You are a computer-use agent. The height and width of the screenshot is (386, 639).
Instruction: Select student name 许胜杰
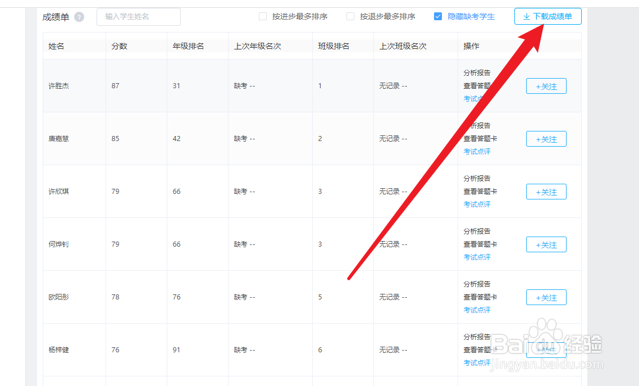(59, 86)
